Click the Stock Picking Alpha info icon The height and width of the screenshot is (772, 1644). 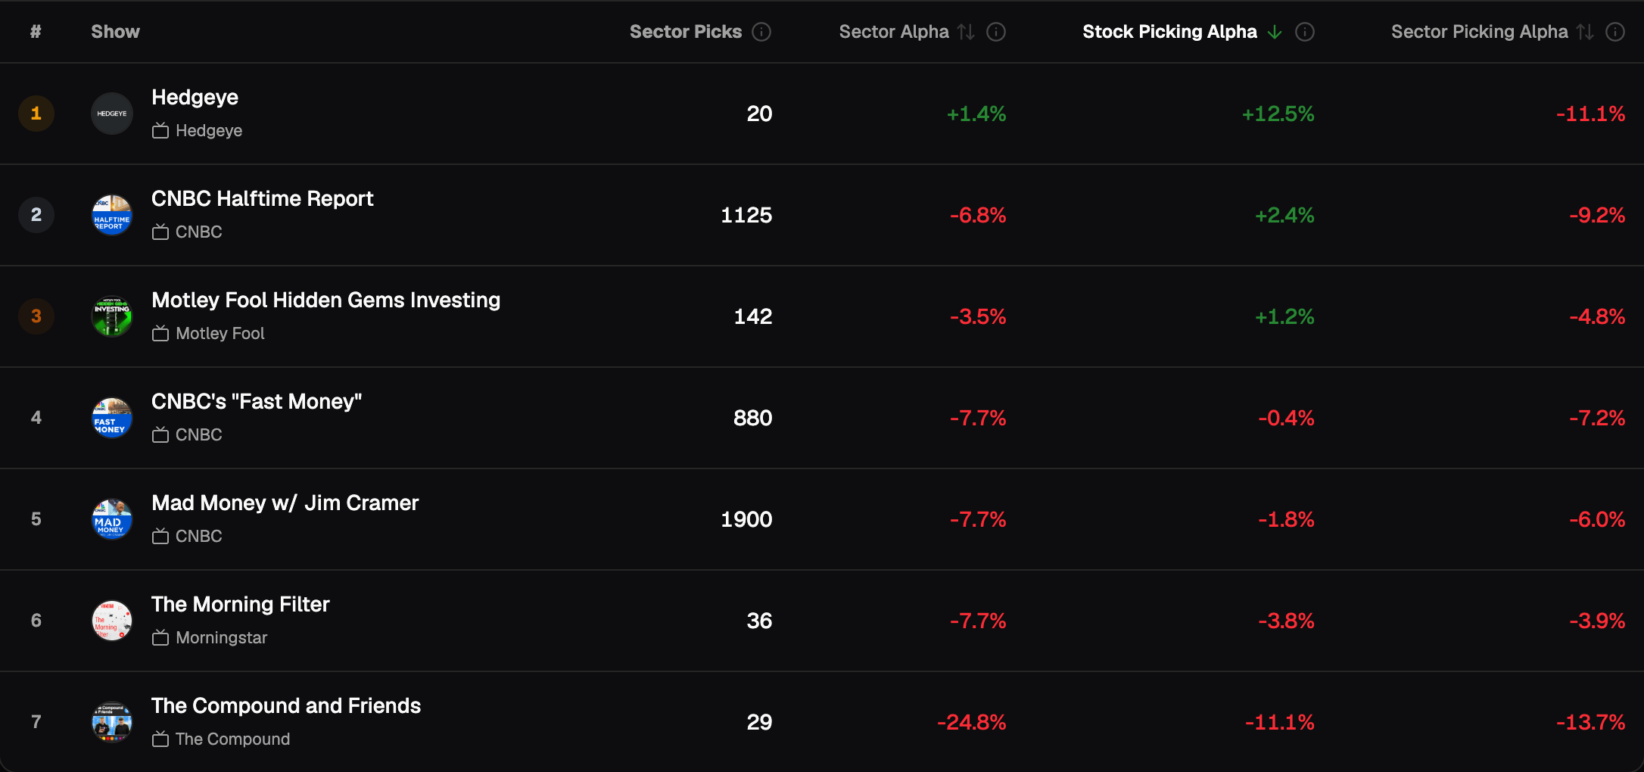click(x=1305, y=32)
